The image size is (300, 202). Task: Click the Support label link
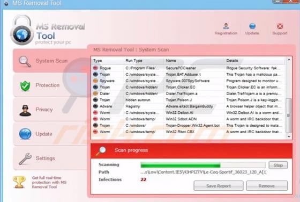click(280, 33)
